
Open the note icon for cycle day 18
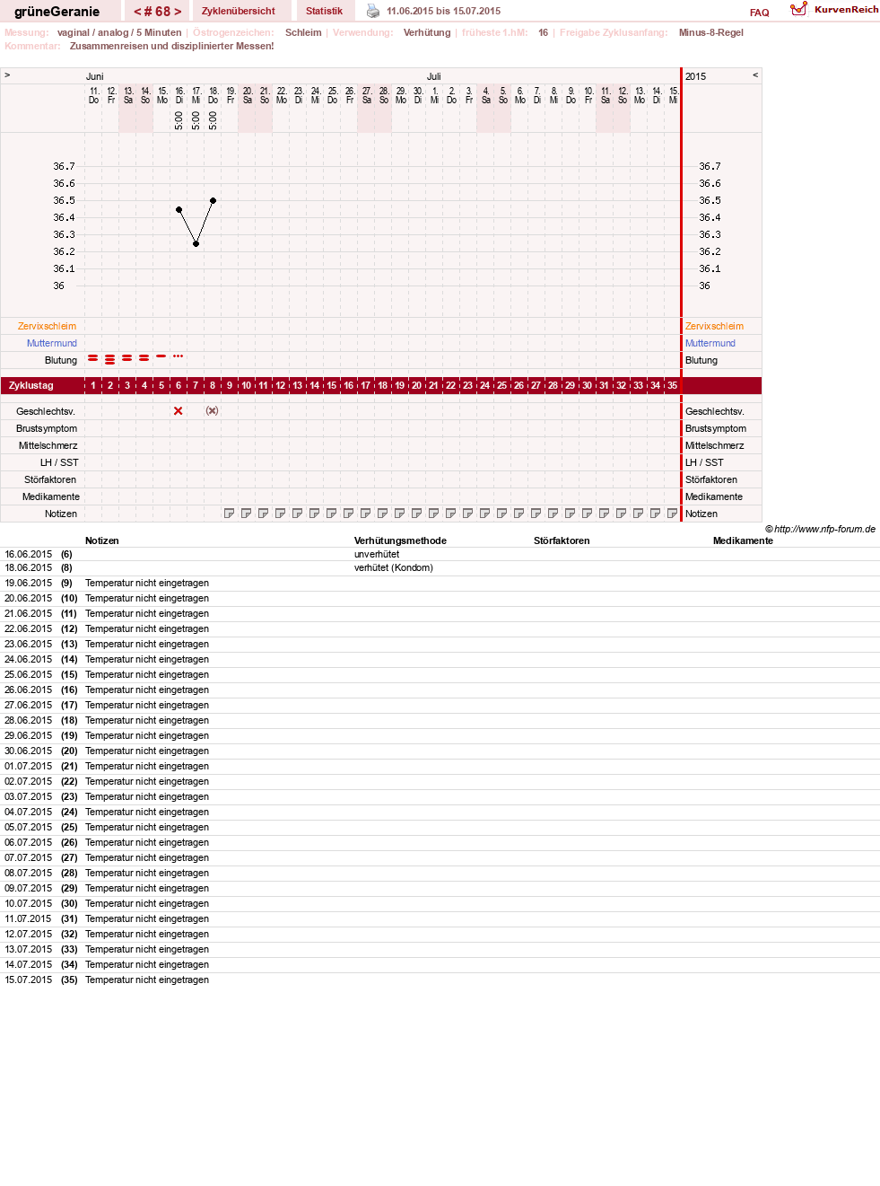(x=383, y=514)
